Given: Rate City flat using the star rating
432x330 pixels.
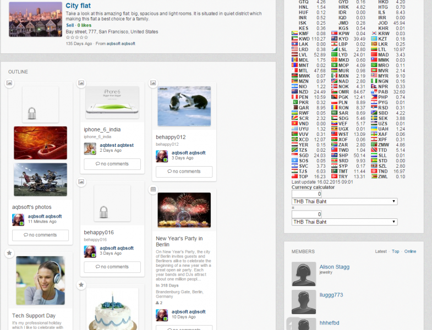Looking at the screenshot, I should (77, 37).
